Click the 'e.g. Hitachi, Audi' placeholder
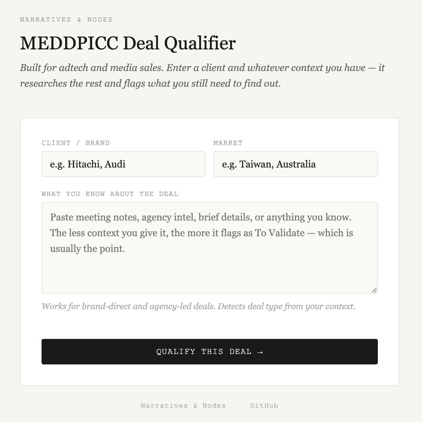422x422 pixels. click(x=88, y=164)
